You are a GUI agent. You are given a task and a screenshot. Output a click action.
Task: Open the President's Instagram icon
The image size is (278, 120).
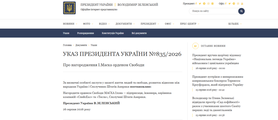point(208,4)
